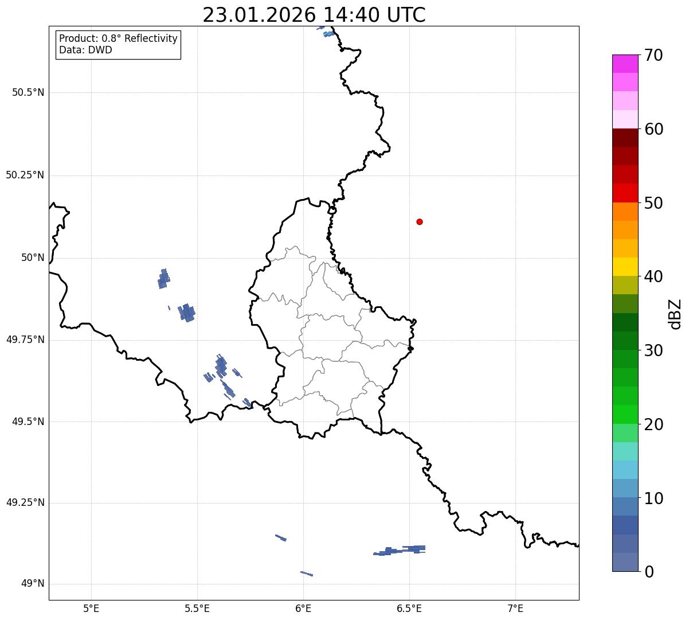The height and width of the screenshot is (620, 689).
Task: Click the 5.5°E longitude label
Action: coord(197,608)
